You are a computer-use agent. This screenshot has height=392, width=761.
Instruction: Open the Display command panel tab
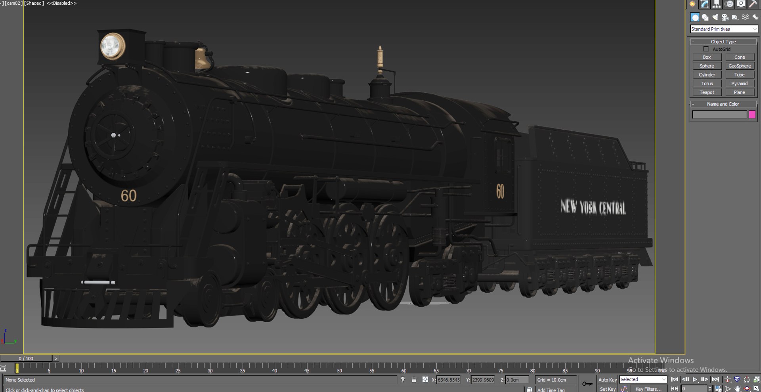coord(741,4)
